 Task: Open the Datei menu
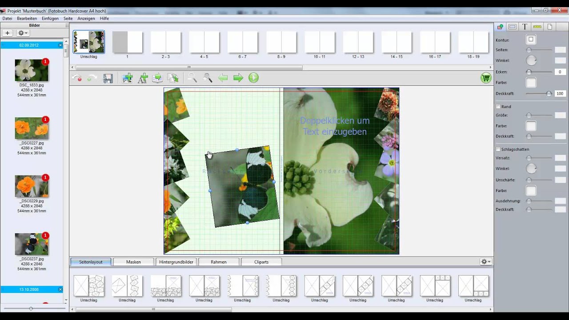[7, 19]
